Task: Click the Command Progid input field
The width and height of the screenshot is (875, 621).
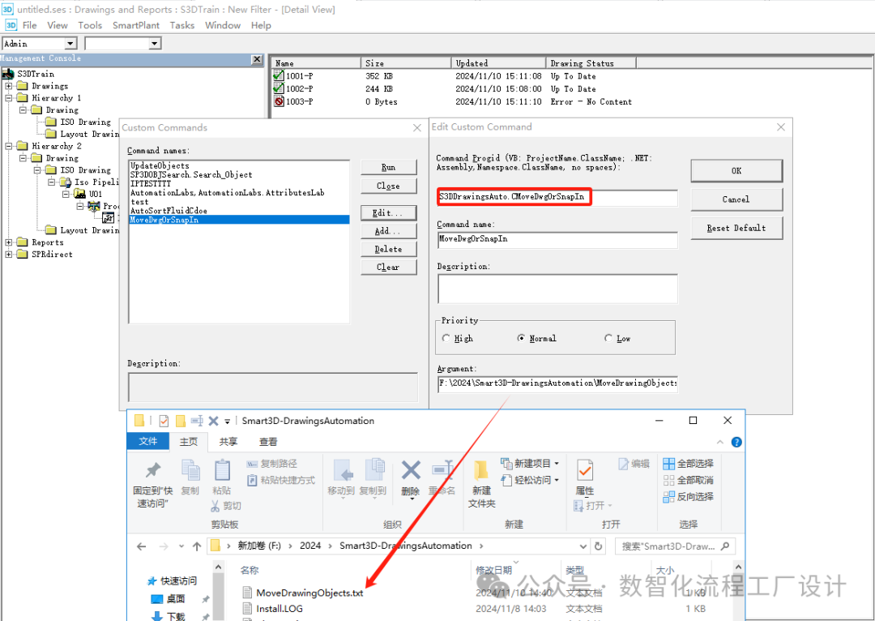Action: pos(557,197)
